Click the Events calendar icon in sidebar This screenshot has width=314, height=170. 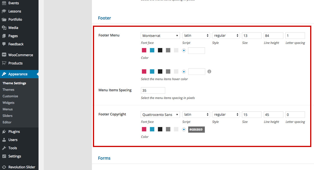pyautogui.click(x=4, y=3)
